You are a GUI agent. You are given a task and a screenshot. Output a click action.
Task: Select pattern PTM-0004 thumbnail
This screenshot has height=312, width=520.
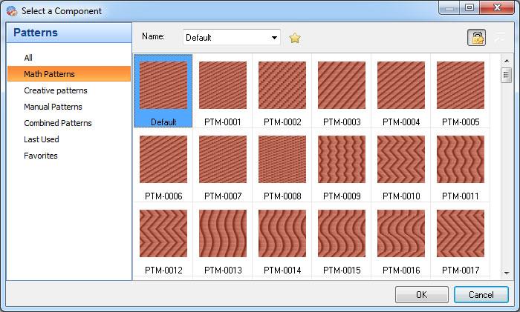(401, 85)
